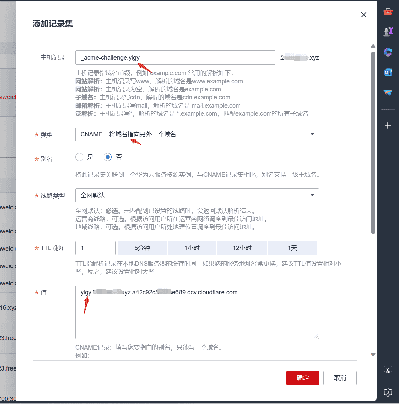Focus the 主机记录 input field
Viewport: 399px width, 404px height.
(x=175, y=58)
